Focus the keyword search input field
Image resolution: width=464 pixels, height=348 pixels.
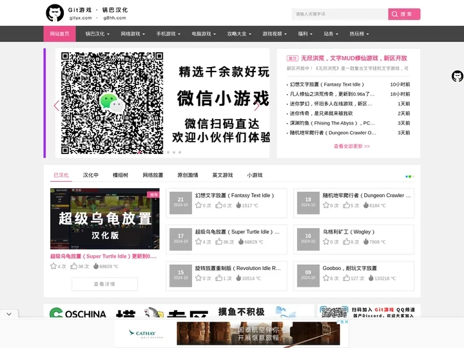340,14
